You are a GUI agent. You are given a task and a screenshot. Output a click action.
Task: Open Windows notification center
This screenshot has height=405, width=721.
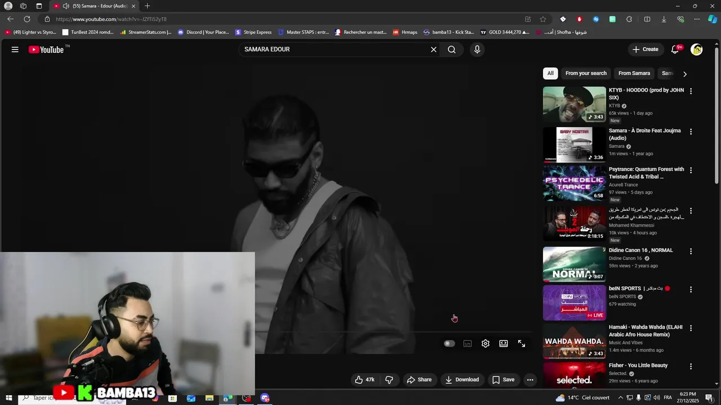coord(709,398)
